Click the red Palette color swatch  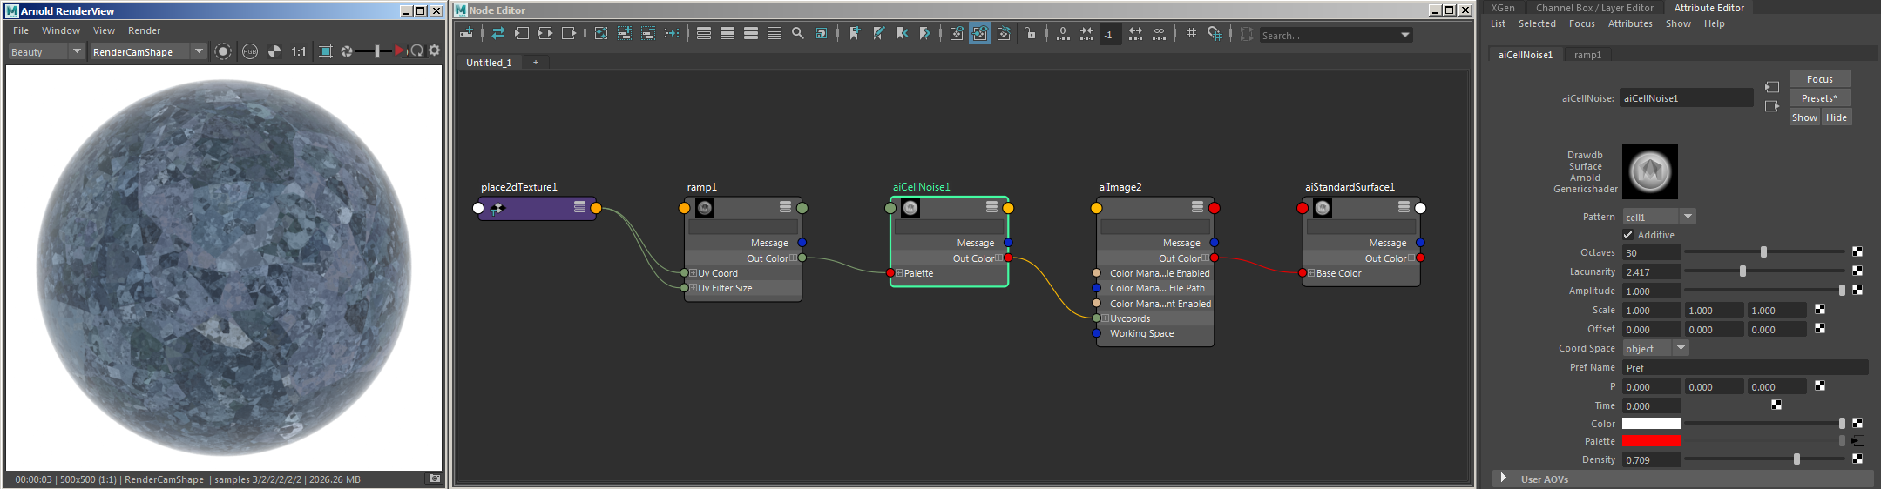point(1651,441)
